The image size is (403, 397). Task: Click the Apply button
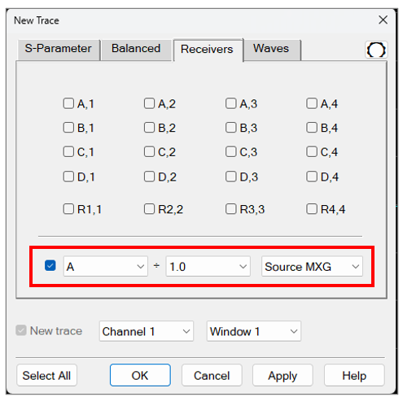click(283, 375)
